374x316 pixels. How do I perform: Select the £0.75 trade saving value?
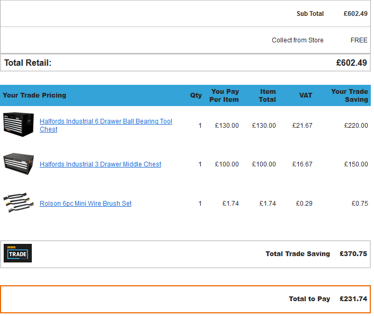[x=360, y=204]
